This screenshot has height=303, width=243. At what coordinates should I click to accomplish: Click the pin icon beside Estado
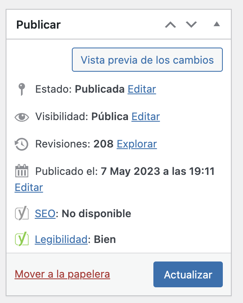pos(22,89)
